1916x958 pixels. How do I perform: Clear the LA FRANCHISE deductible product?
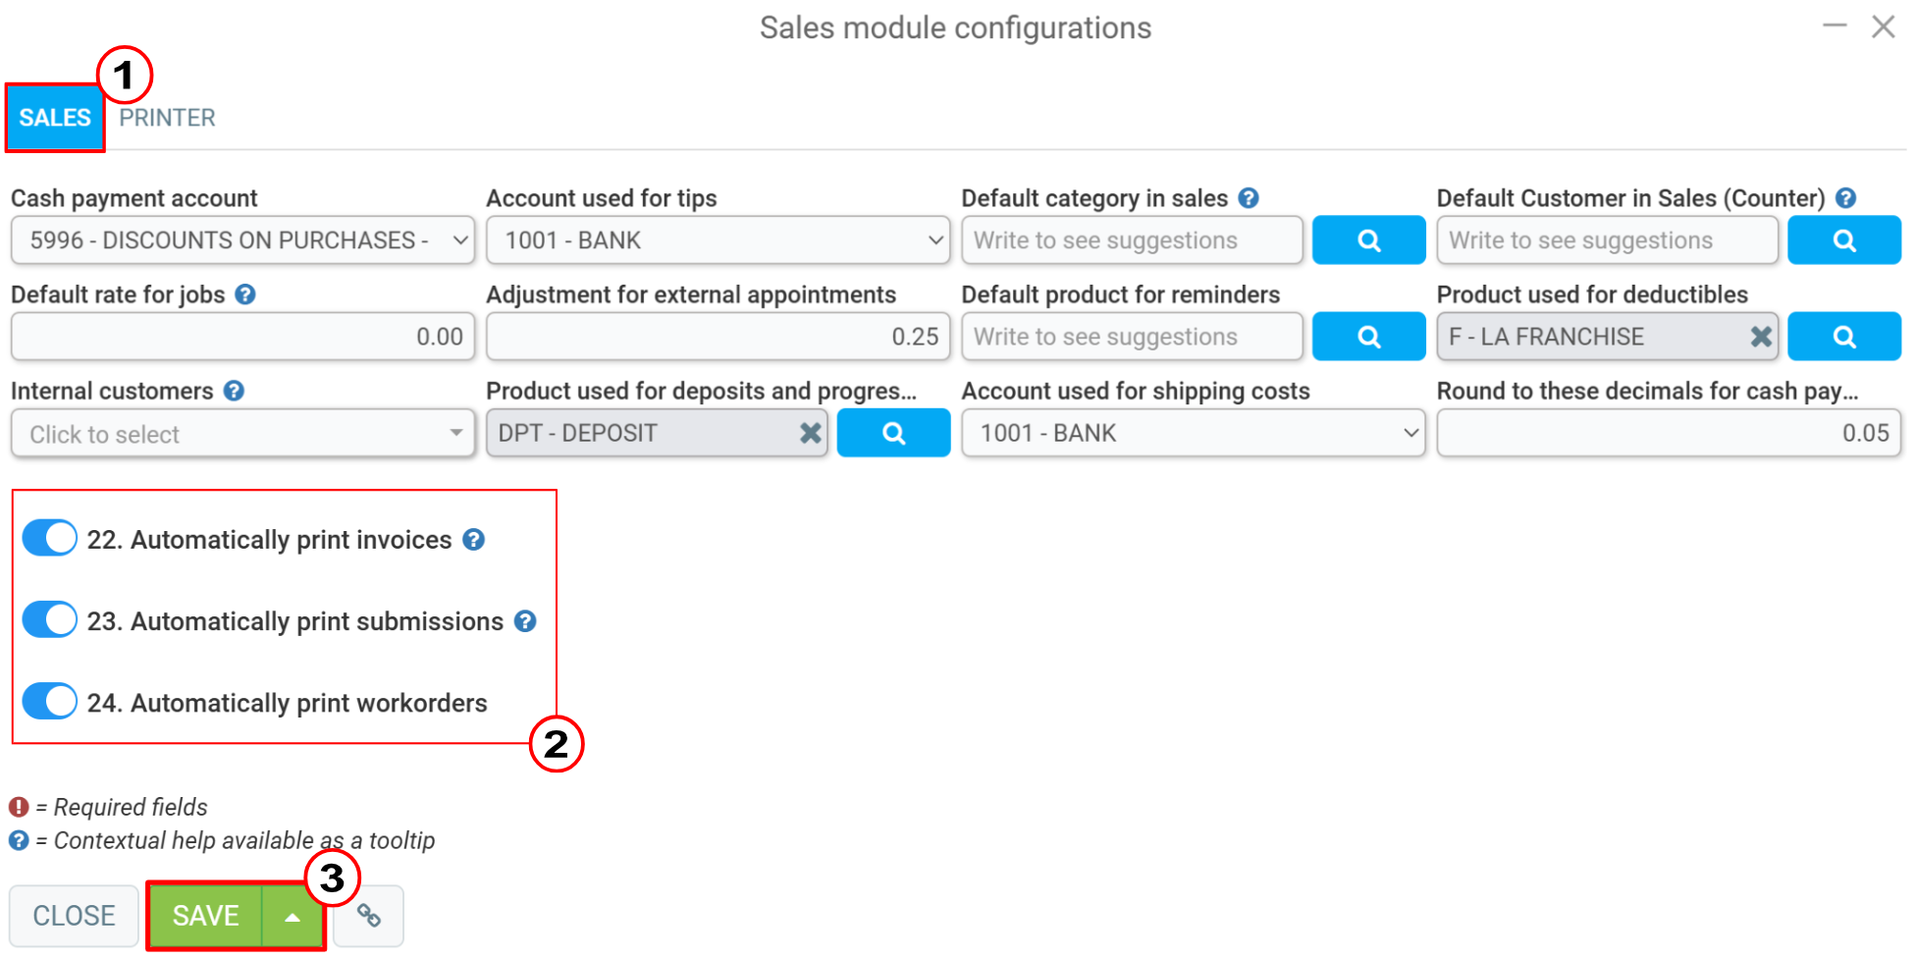(x=1761, y=337)
